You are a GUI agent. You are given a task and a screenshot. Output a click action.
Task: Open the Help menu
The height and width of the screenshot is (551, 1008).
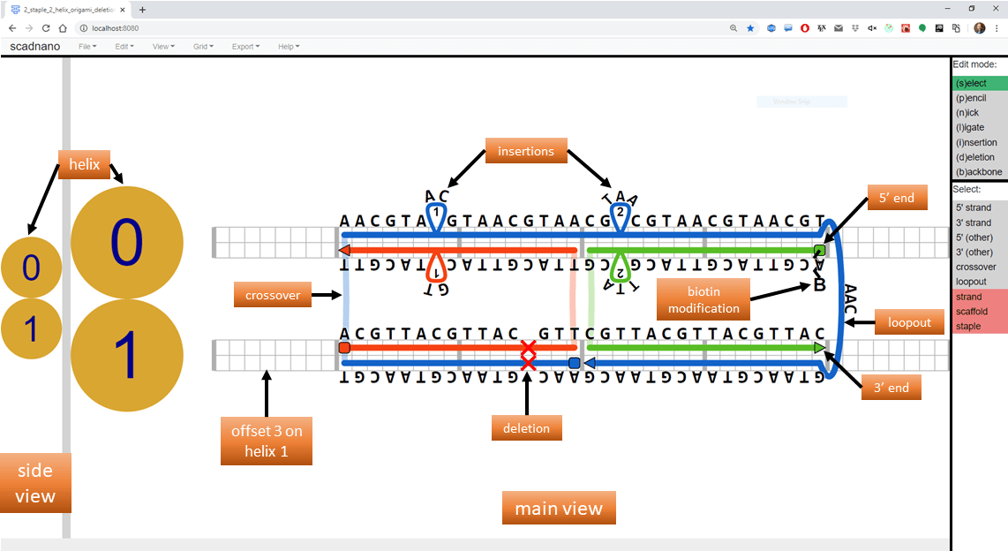[x=289, y=46]
